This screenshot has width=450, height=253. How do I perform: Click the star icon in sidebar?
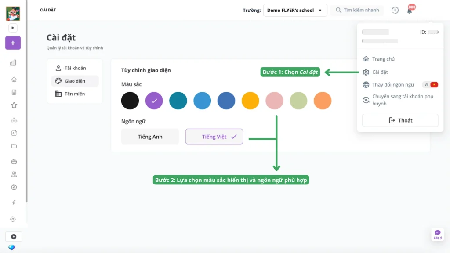(14, 105)
